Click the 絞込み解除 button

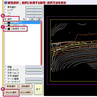pos(26,92)
